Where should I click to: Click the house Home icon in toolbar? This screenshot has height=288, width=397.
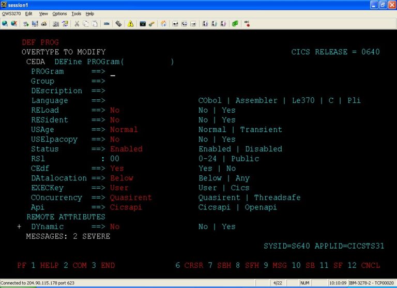[x=164, y=24]
